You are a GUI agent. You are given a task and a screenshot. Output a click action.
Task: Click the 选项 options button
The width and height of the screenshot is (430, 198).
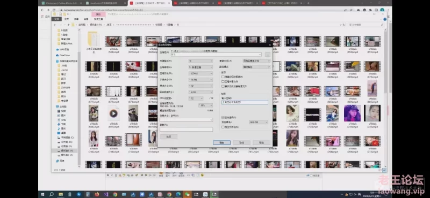(169, 136)
